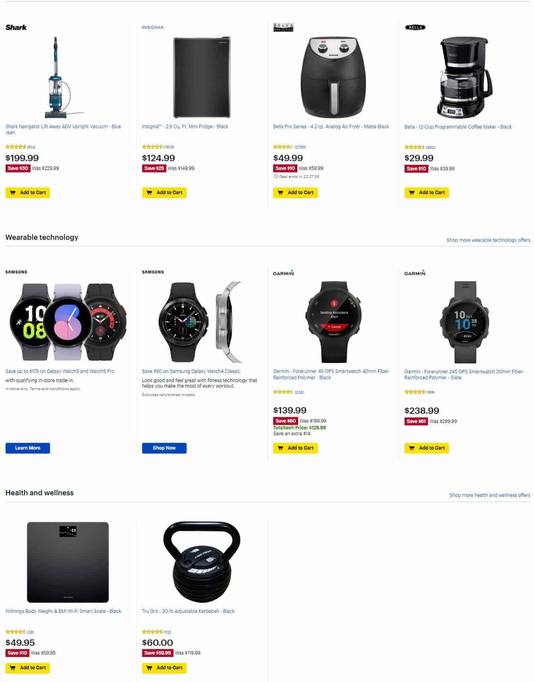Click the Tru Grit kettlebell product image
This screenshot has width=534, height=682.
tap(202, 562)
